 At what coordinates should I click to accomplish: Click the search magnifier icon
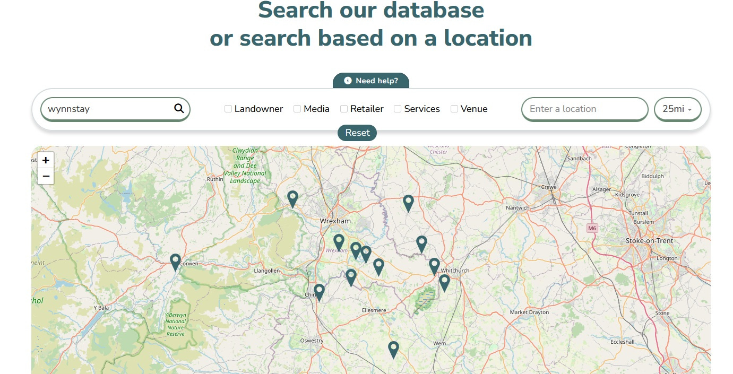(x=179, y=109)
